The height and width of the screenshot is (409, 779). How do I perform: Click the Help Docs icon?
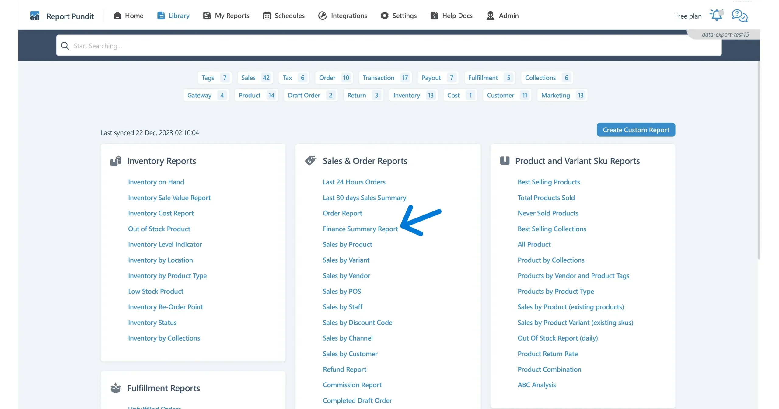pyautogui.click(x=434, y=16)
